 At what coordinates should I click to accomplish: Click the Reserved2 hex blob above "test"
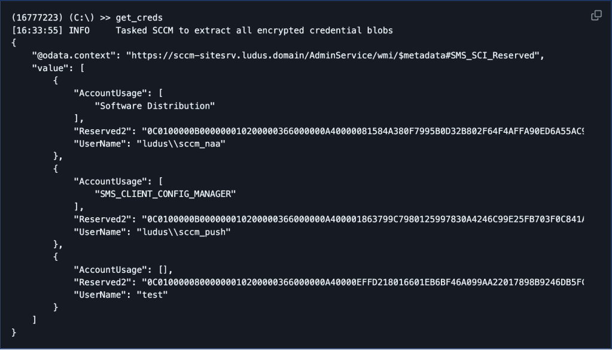(363, 281)
